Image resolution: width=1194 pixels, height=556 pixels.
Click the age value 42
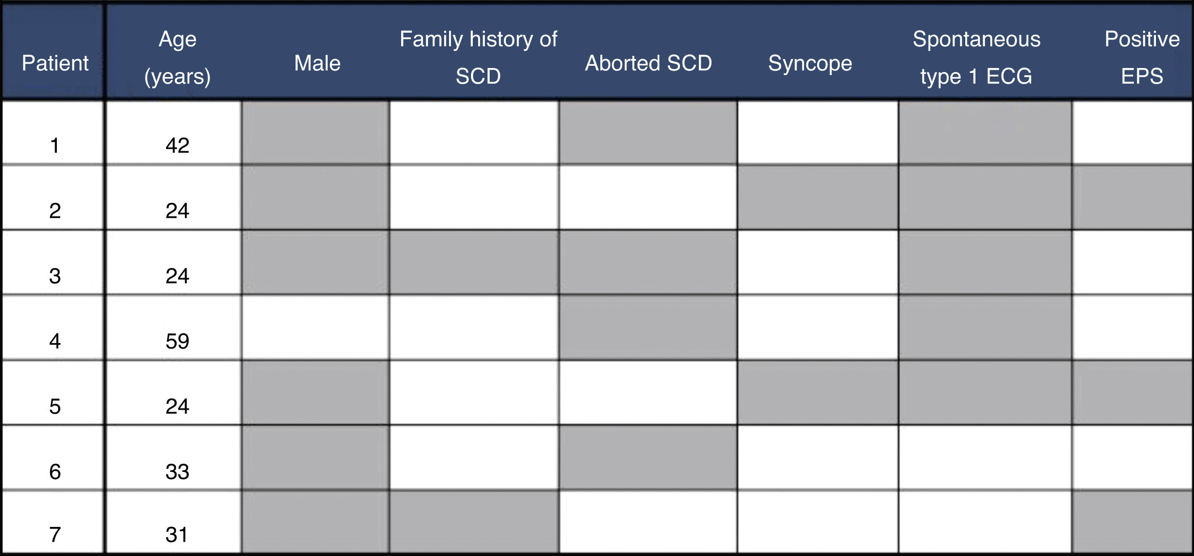click(x=177, y=146)
